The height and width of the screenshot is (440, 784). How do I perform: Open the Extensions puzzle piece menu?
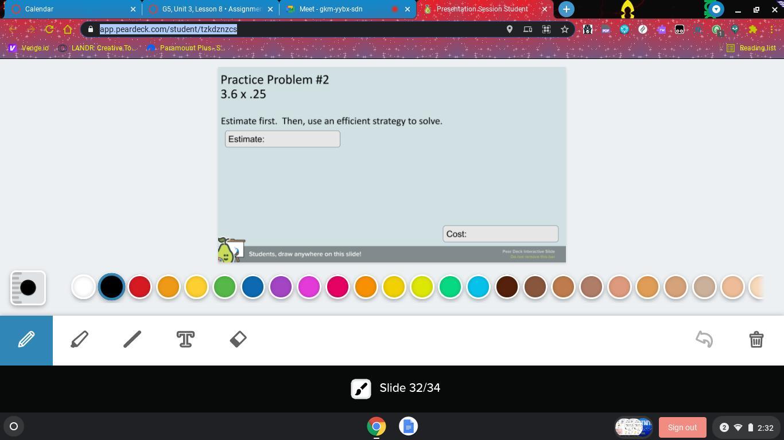coord(753,29)
